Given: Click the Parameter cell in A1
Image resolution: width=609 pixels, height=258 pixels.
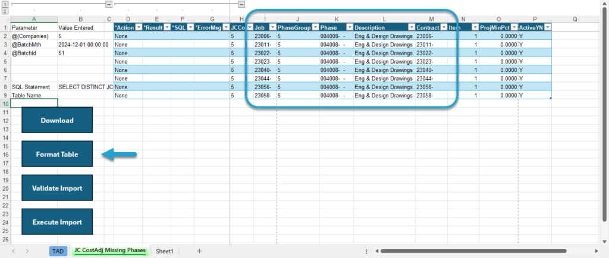Looking at the screenshot, I should (x=34, y=27).
